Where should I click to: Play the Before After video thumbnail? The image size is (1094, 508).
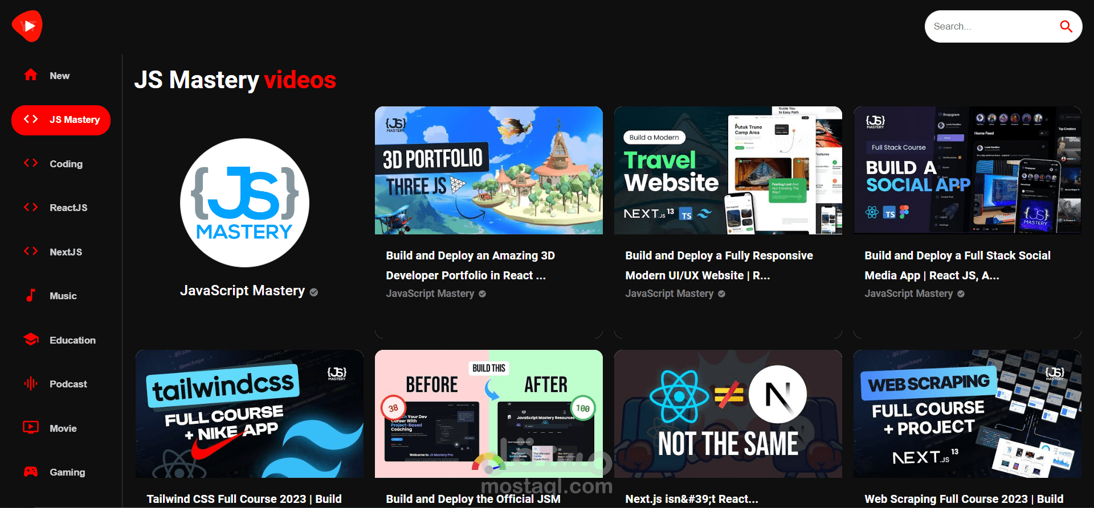[x=489, y=414]
